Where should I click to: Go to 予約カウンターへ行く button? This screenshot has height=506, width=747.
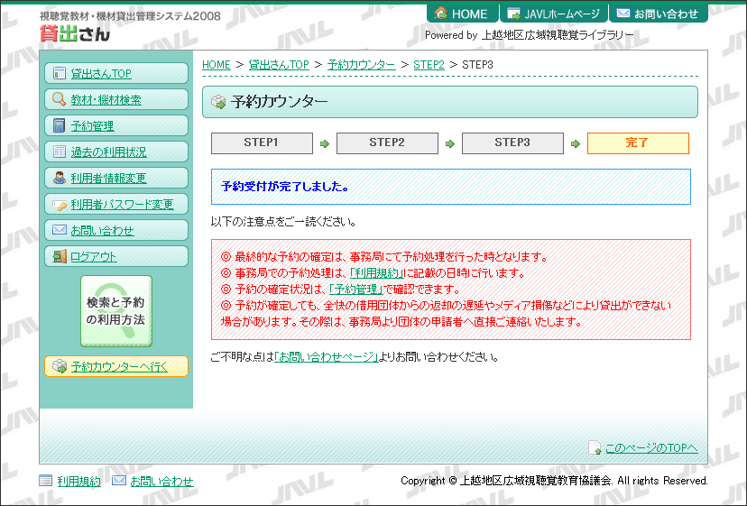point(119,366)
